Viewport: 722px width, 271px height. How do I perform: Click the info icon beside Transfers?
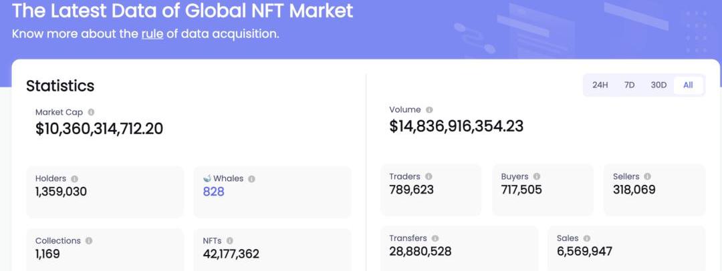coord(435,238)
